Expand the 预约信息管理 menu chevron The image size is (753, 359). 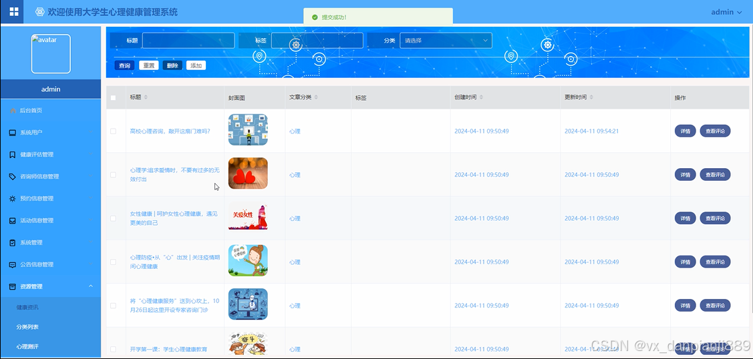point(91,198)
